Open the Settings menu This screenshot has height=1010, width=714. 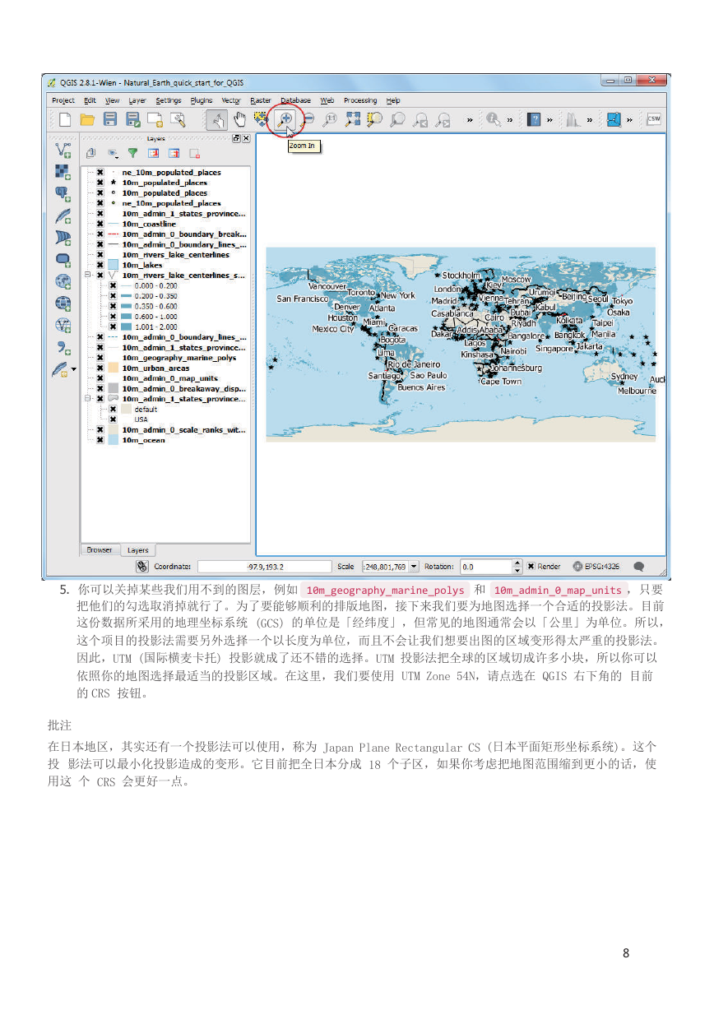169,100
